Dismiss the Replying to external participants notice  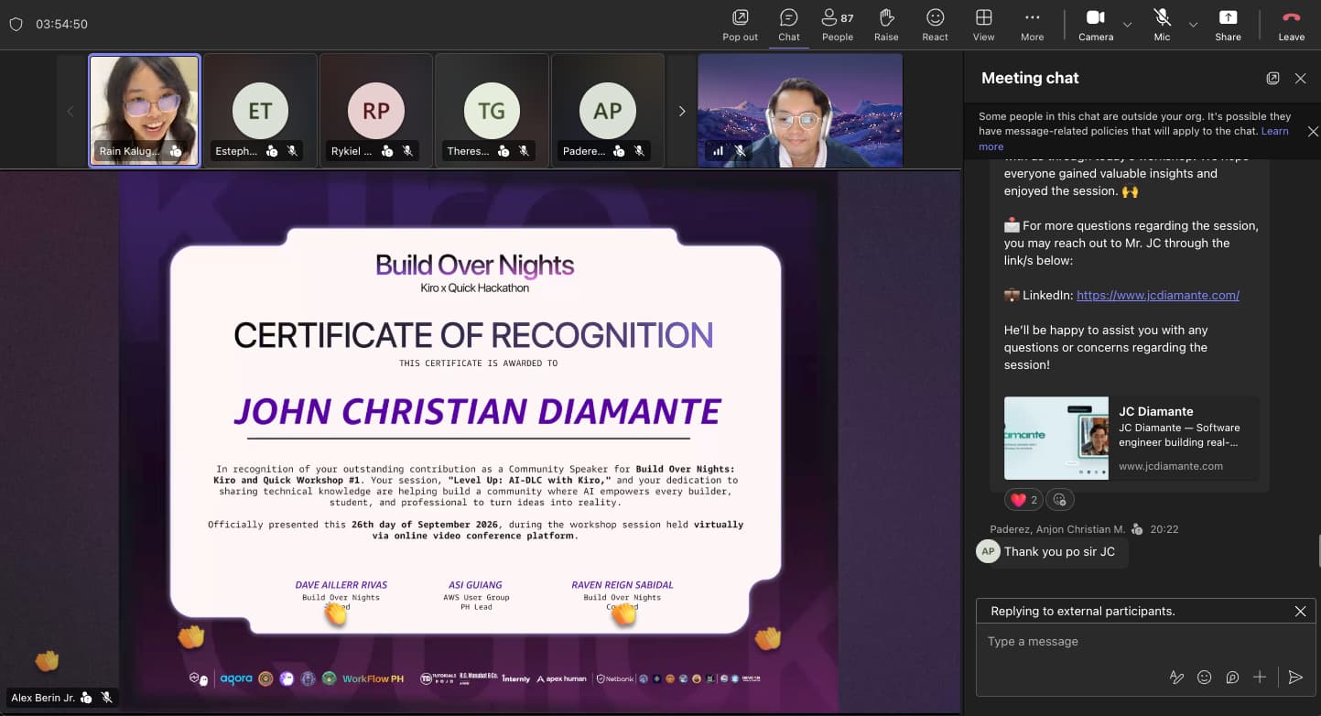click(1300, 612)
